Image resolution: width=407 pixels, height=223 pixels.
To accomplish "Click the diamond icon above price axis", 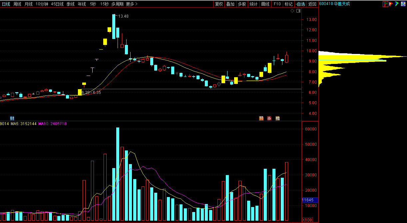I will [x=292, y=11].
